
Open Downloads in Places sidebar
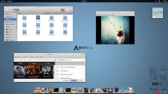(10, 24)
